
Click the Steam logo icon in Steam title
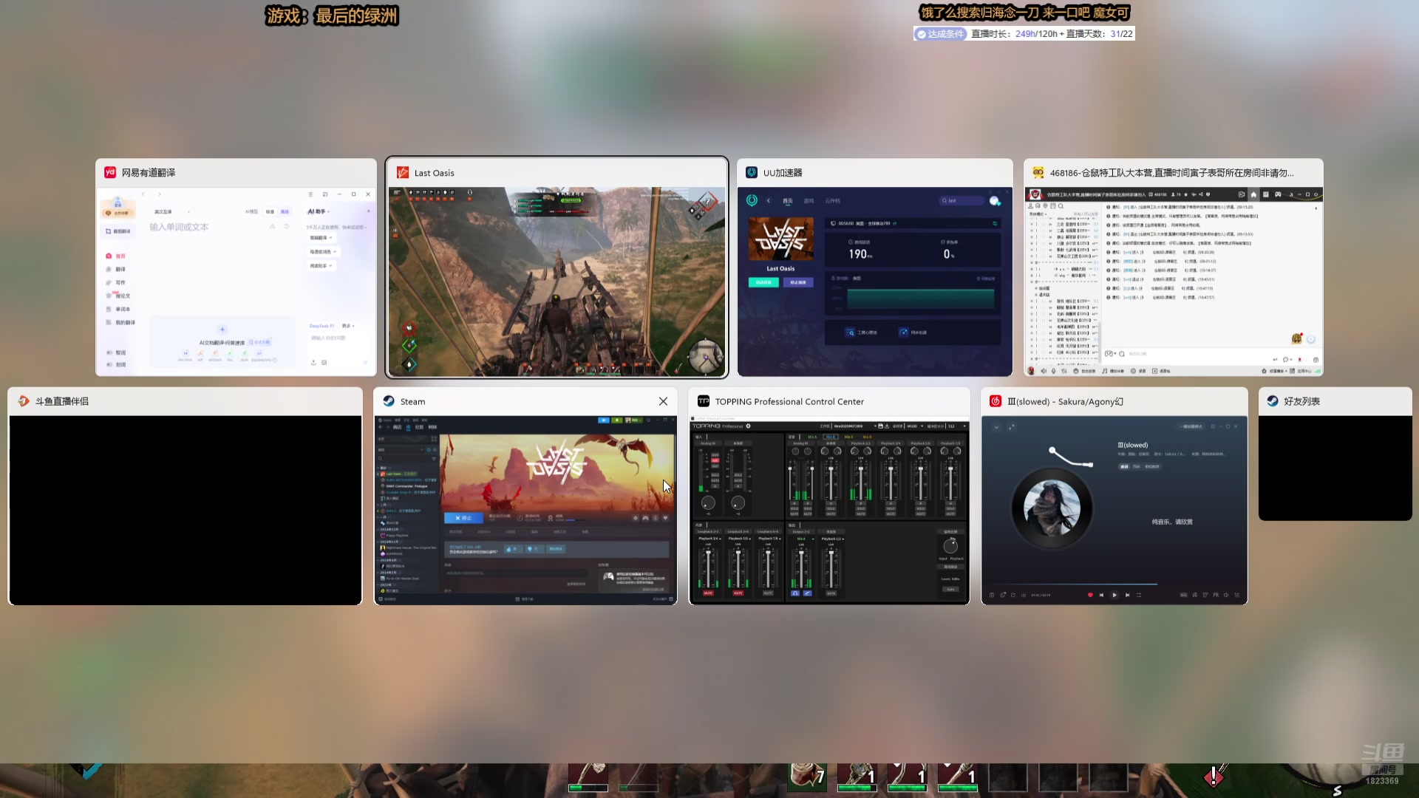click(389, 401)
